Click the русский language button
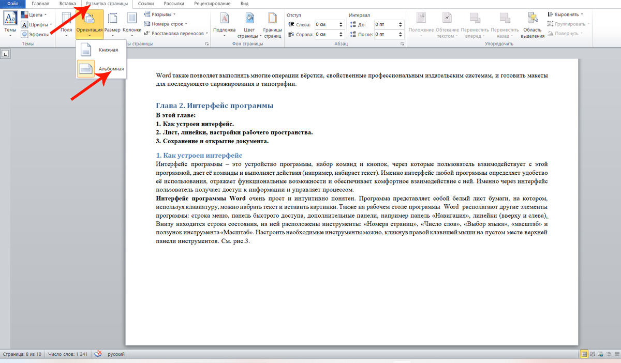621x363 pixels. coord(115,355)
